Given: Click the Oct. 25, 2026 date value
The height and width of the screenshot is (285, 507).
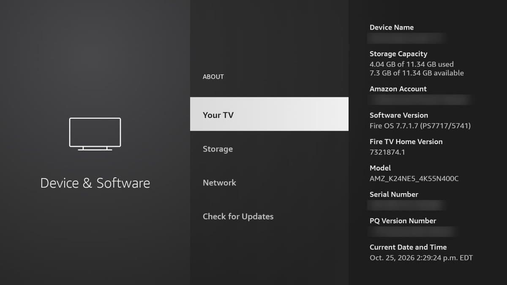Looking at the screenshot, I should pos(421,258).
